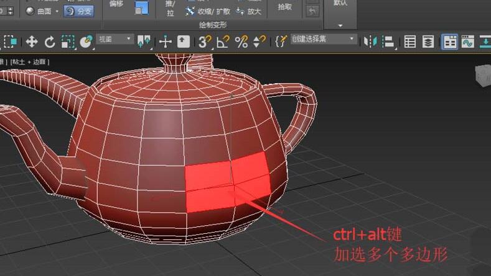Select the Rotate tool

click(x=50, y=42)
